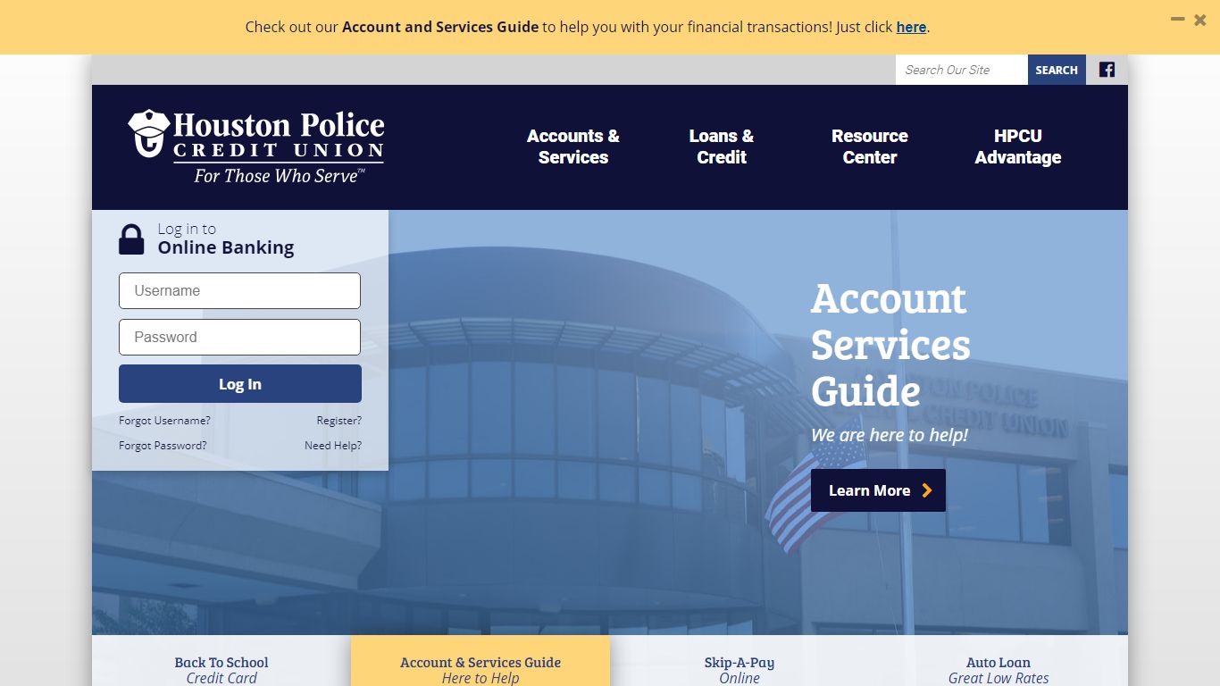Select the Skip-A-Pay Online tab
Viewport: 1220px width, 686px height.
(740, 661)
